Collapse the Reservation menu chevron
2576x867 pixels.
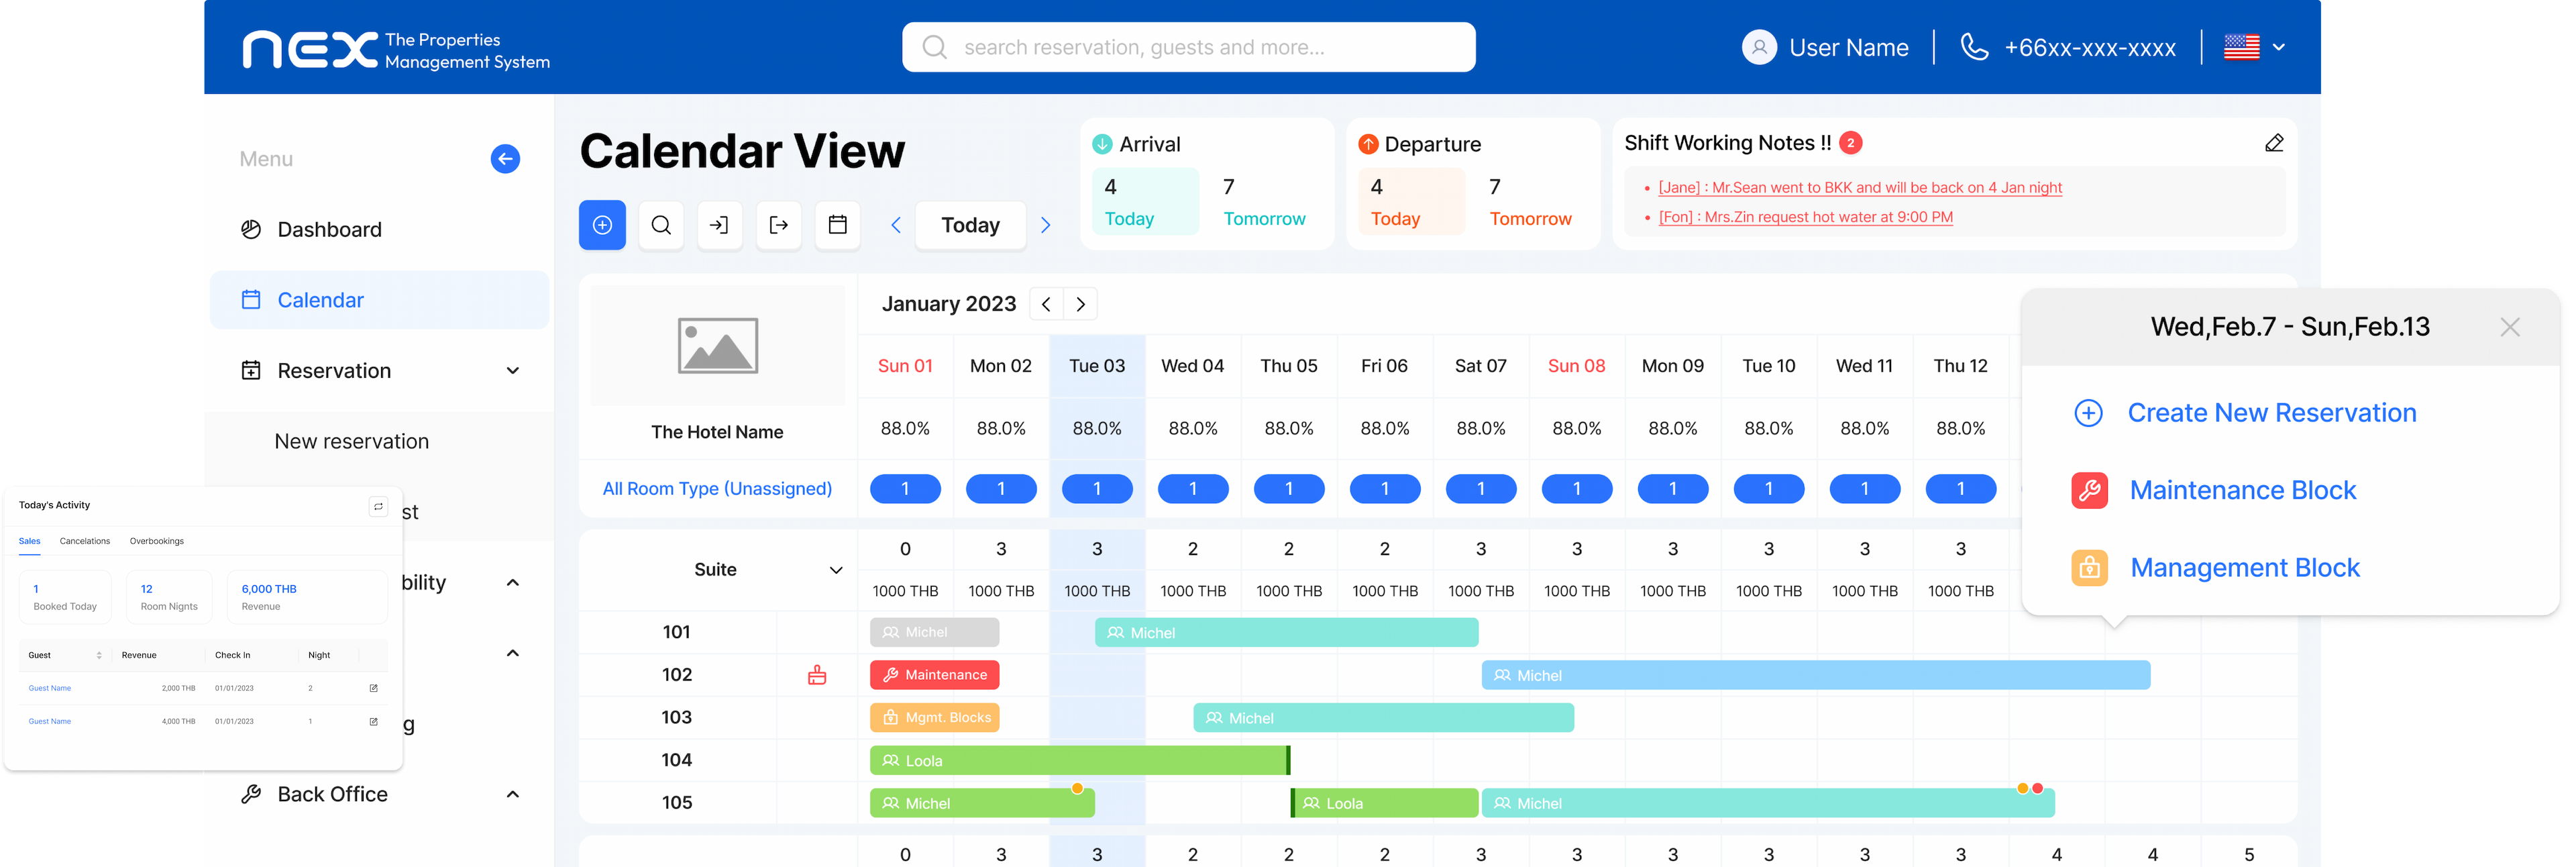(x=513, y=371)
